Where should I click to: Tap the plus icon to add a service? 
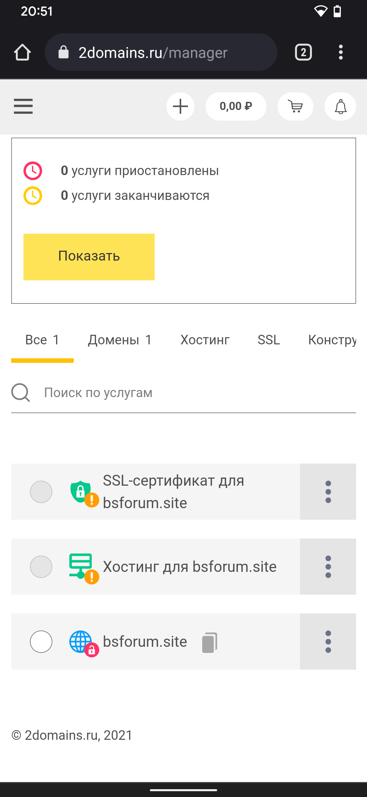pyautogui.click(x=180, y=106)
